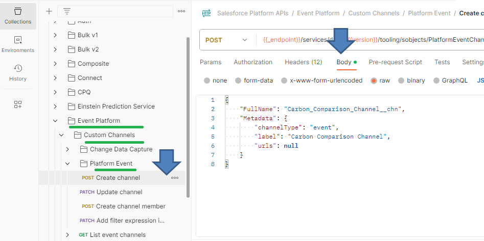Click the configure workspace sidebar grid icon
Screen dimensions: 484x241
point(18,104)
